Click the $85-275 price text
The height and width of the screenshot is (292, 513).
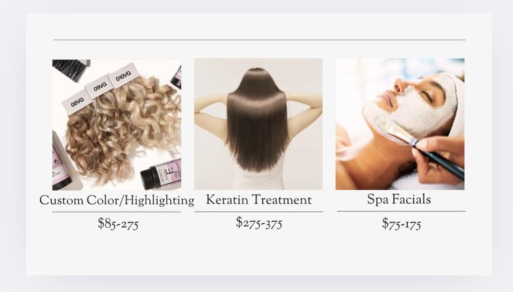(118, 224)
